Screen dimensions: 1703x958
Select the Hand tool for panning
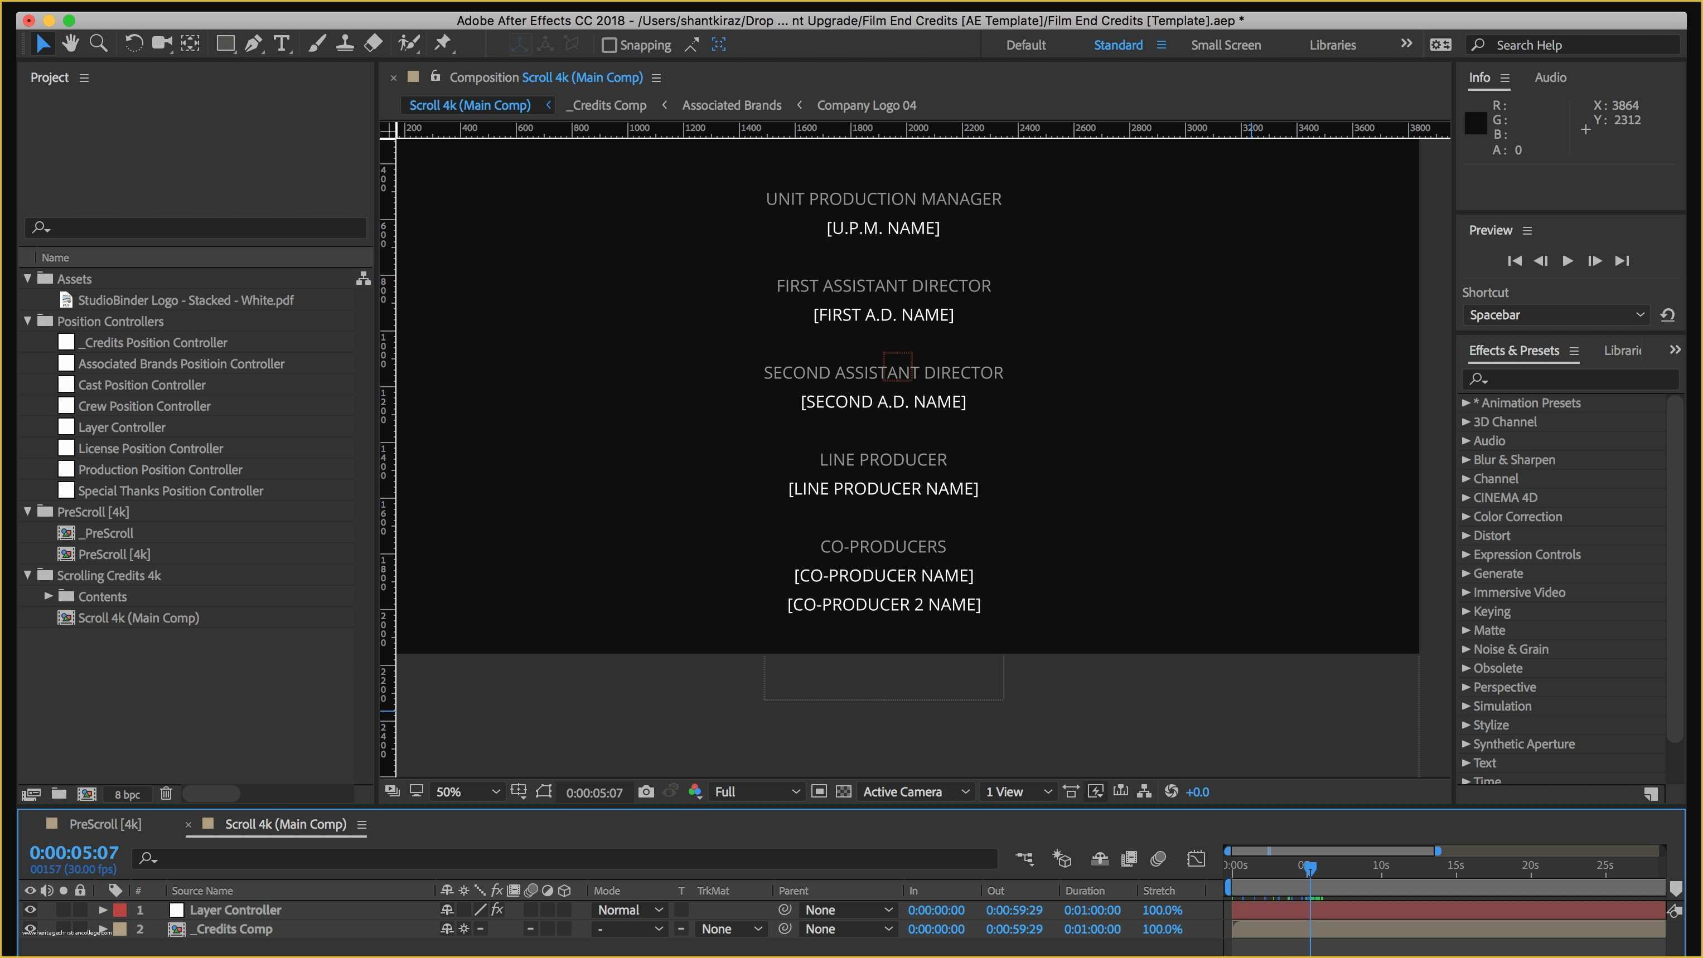coord(71,45)
